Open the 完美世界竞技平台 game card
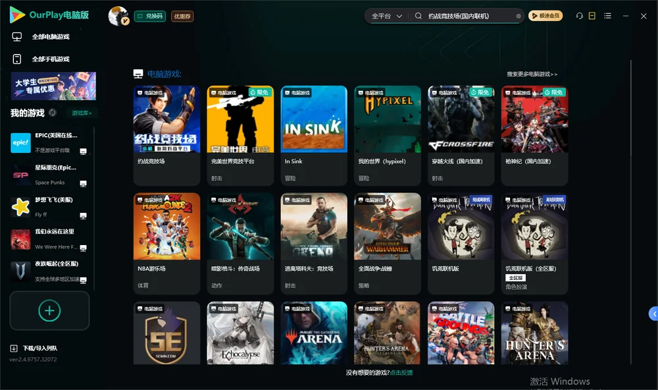 pos(240,135)
